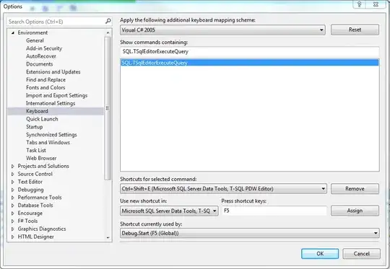This screenshot has height=269, width=390.
Task: Expand the Graphics Diagnostics node
Action: tap(13, 229)
